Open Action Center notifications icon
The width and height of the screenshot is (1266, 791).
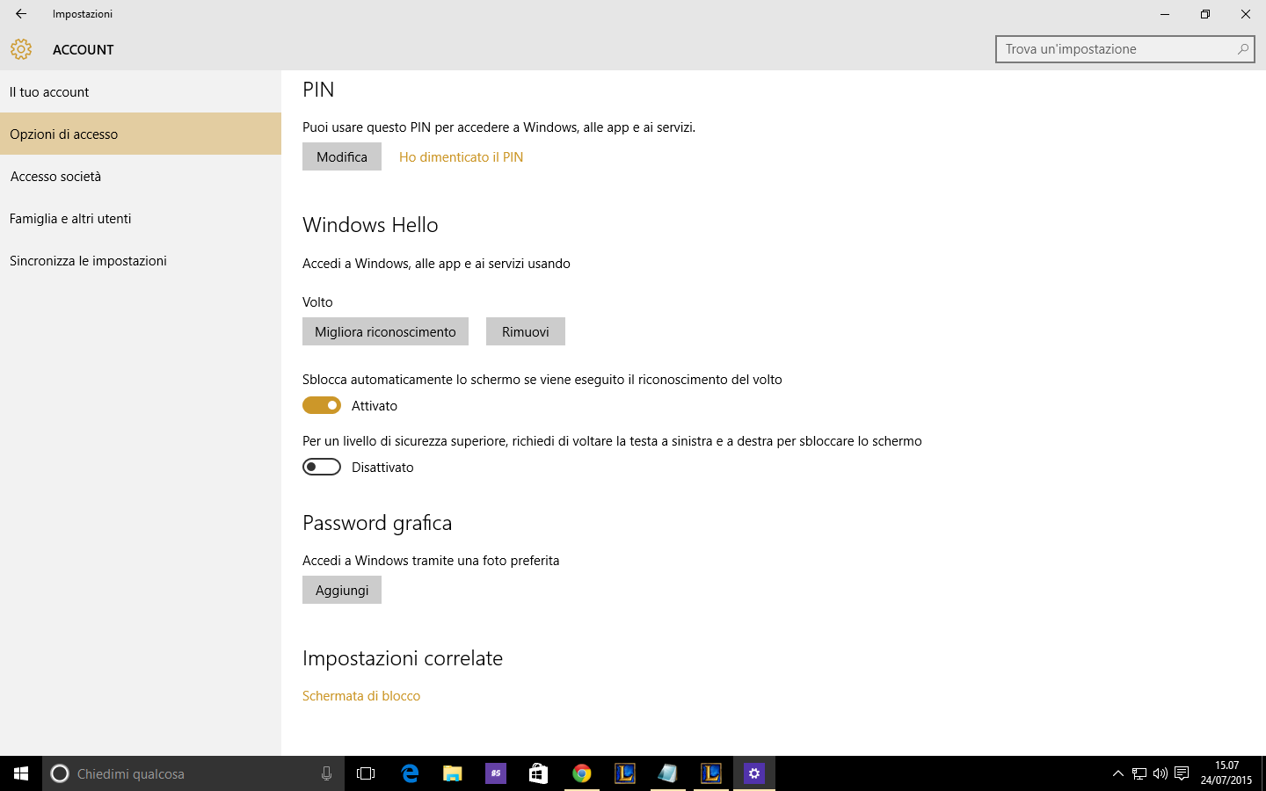pyautogui.click(x=1182, y=773)
